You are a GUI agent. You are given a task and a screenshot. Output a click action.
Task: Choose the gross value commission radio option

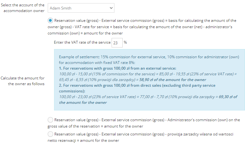point(51,120)
